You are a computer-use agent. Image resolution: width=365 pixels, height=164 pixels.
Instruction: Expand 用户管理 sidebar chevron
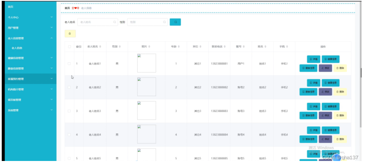click(x=52, y=28)
